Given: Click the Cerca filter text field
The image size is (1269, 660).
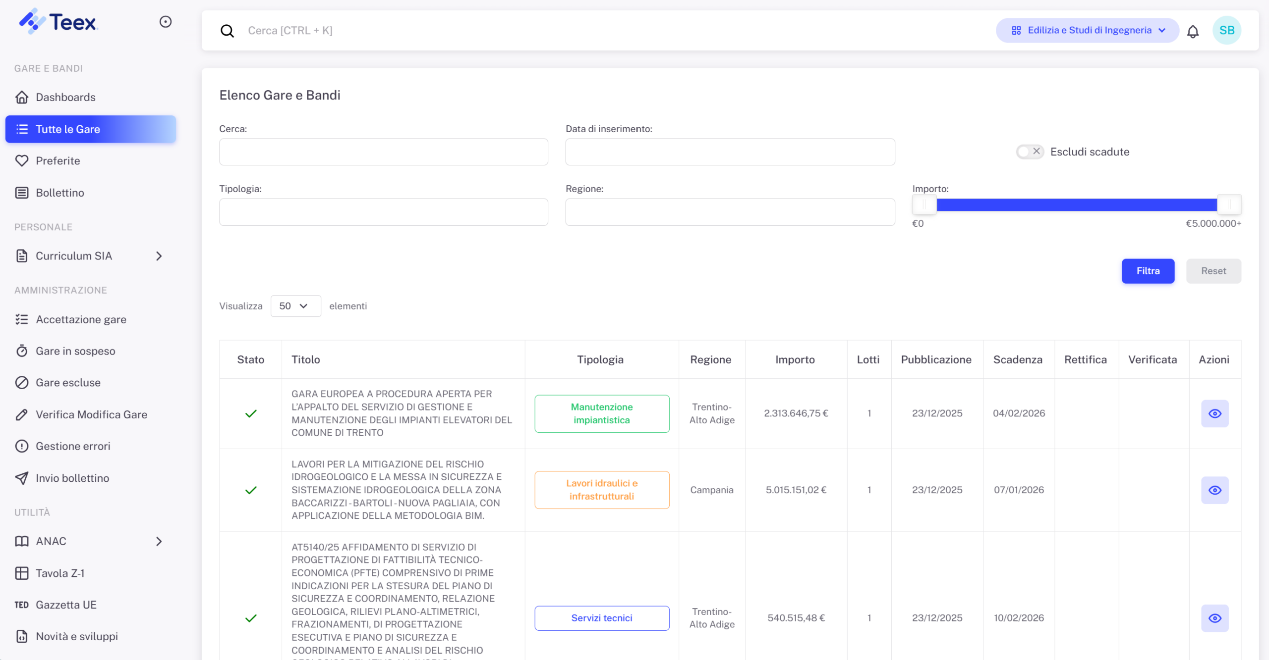Looking at the screenshot, I should point(383,152).
